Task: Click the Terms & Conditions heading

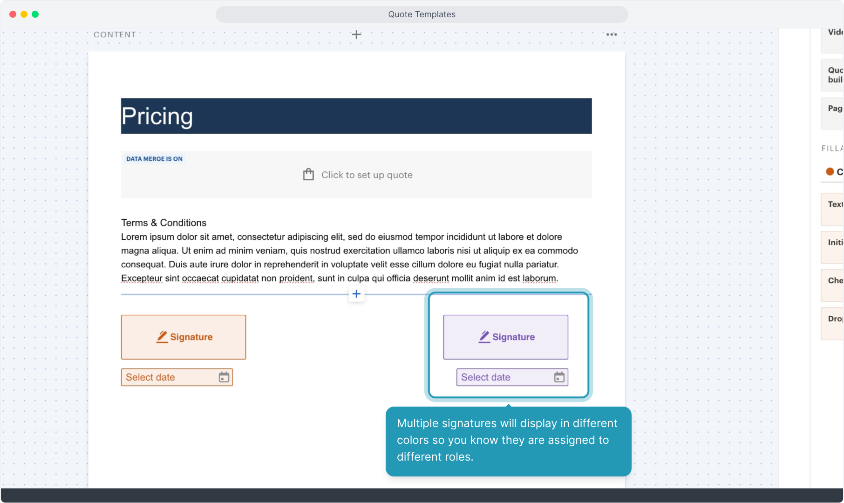Action: [x=163, y=223]
